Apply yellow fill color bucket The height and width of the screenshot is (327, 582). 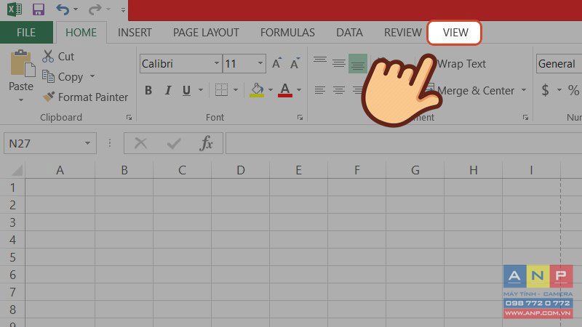pos(257,89)
